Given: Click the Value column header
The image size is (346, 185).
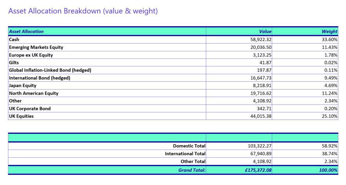Looking at the screenshot, I should 265,31.
